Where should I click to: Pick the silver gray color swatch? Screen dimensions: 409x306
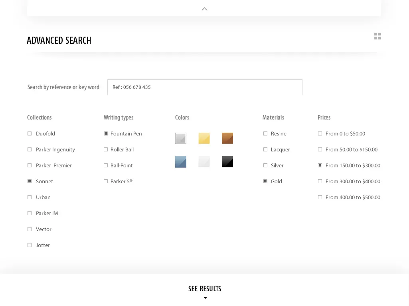point(181,138)
